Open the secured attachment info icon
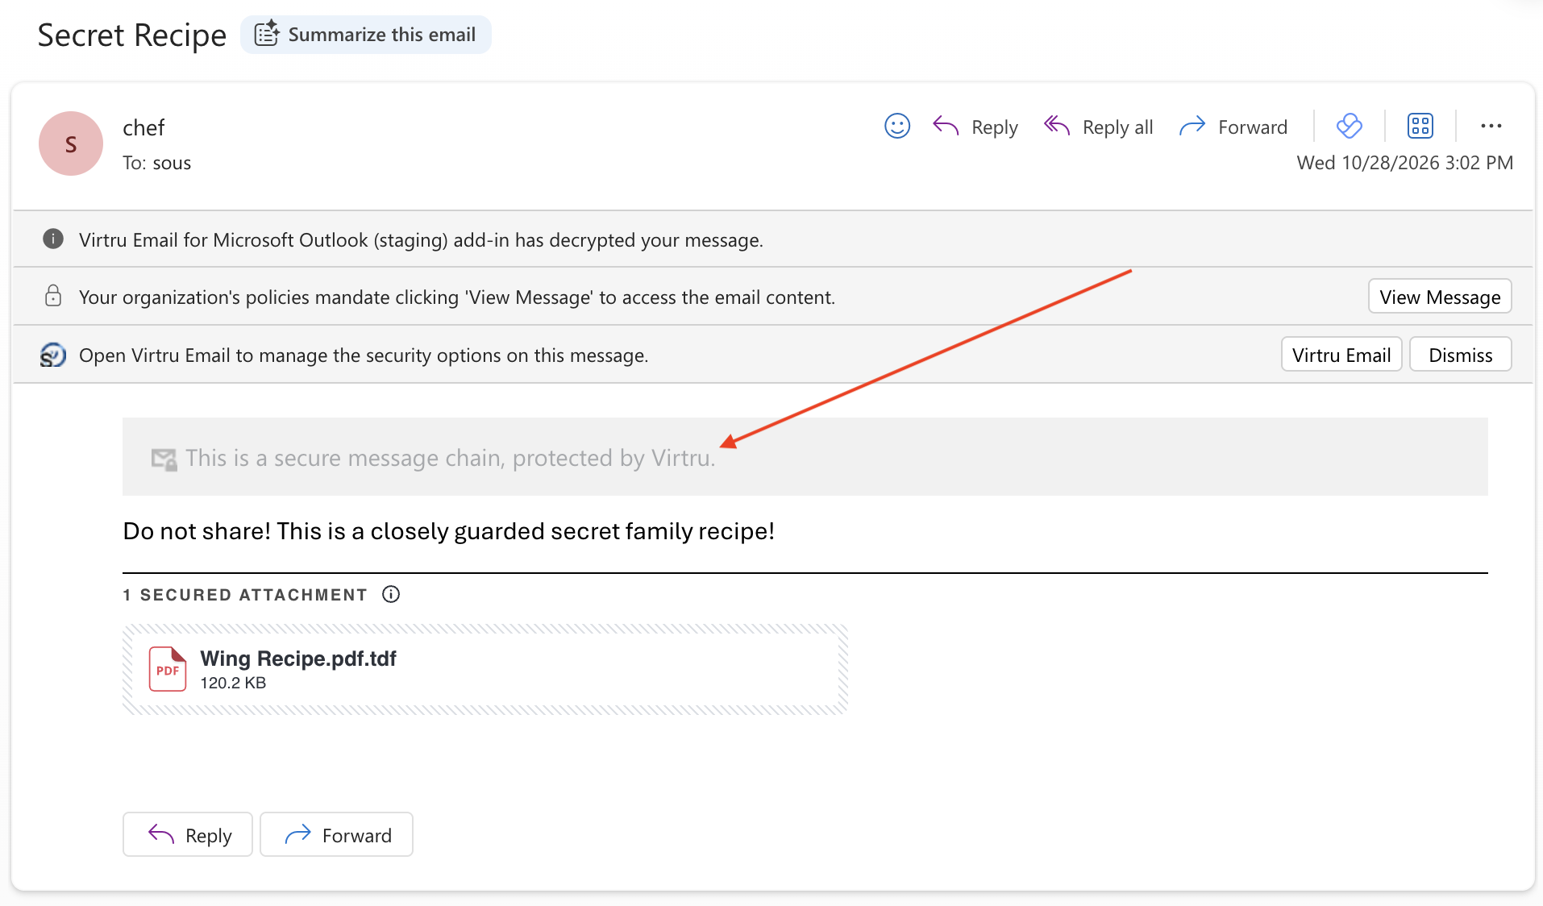Viewport: 1543px width, 906px height. [391, 594]
